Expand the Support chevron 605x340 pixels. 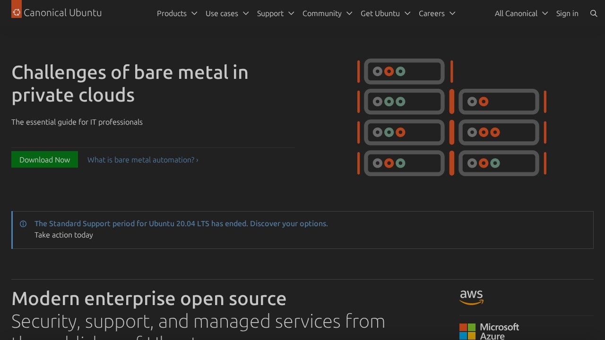pyautogui.click(x=291, y=14)
